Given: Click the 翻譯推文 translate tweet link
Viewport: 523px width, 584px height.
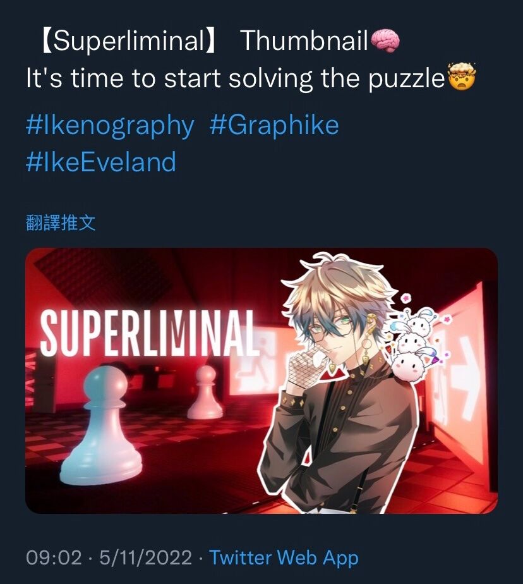Looking at the screenshot, I should point(61,222).
